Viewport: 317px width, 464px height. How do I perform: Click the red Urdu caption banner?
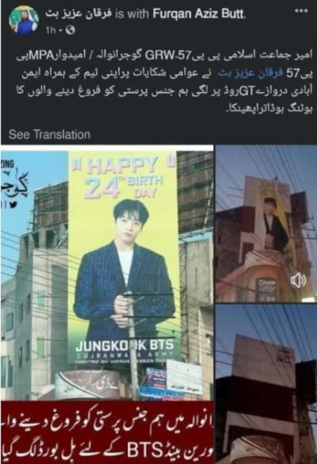pos(107,432)
